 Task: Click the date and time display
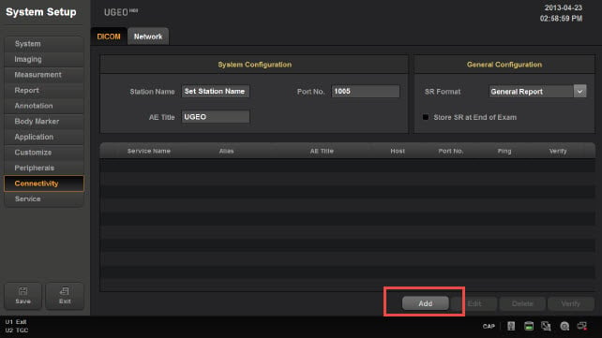(x=562, y=13)
